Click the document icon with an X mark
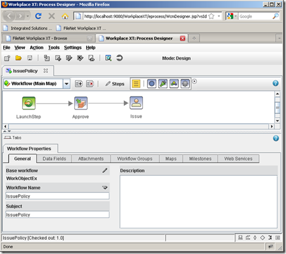Image resolution: width=286 pixels, height=254 pixels. [80, 58]
